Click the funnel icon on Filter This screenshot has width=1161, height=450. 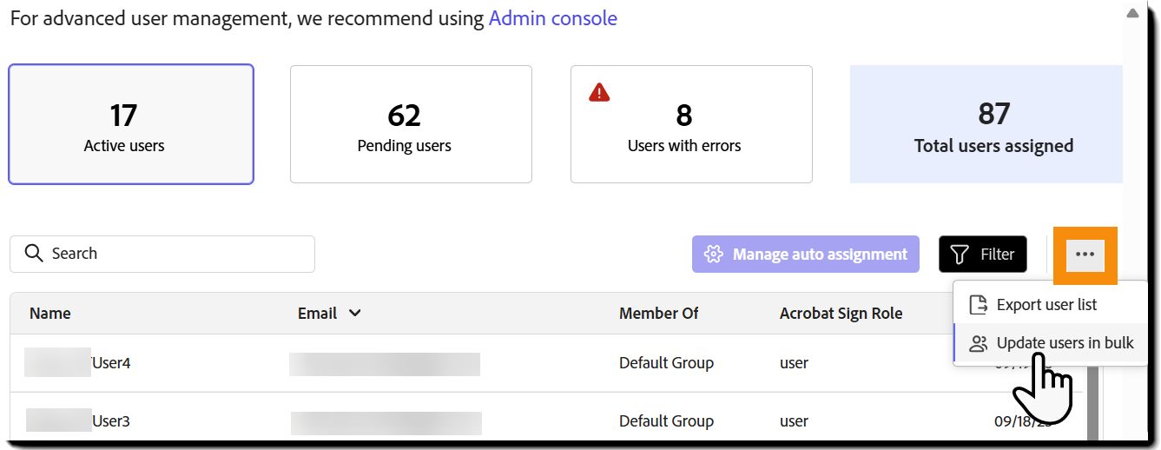pos(960,255)
